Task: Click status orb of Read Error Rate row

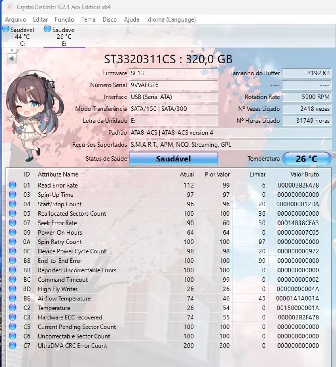Action: pyautogui.click(x=13, y=185)
